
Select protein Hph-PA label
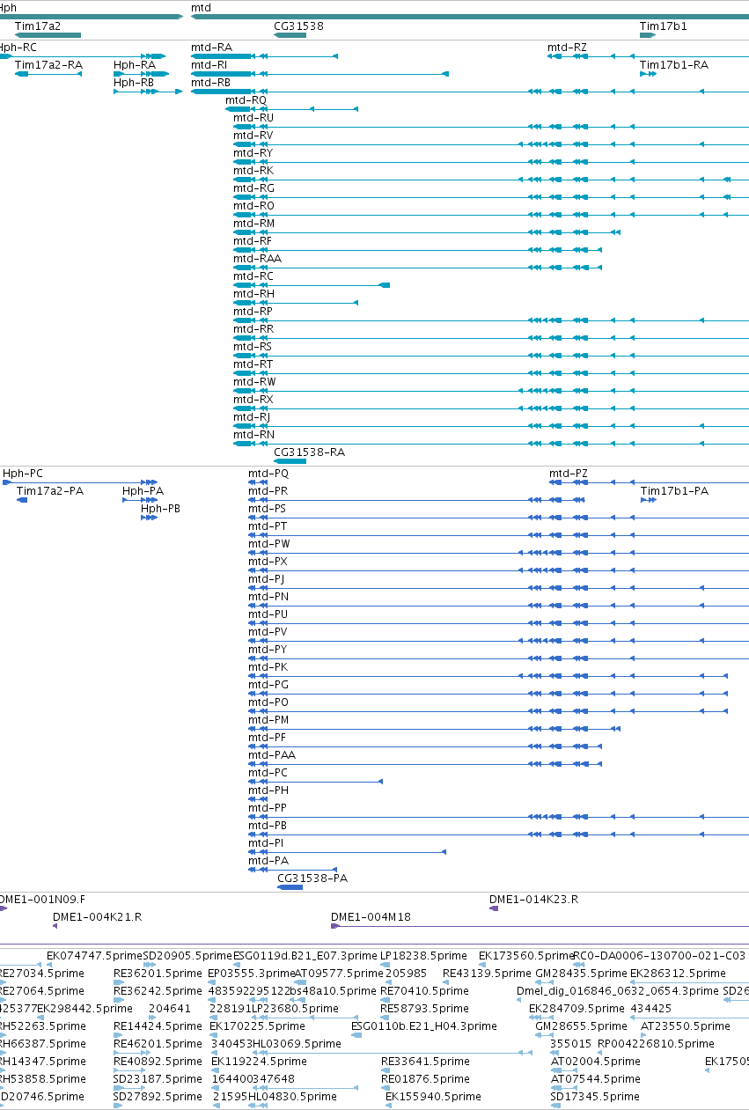point(143,491)
